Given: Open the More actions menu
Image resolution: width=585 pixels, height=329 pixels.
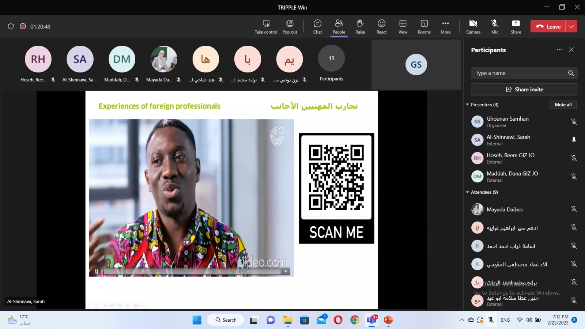Looking at the screenshot, I should tap(445, 27).
